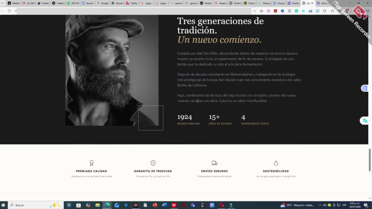Open the notification center icon
This screenshot has height=209, width=372.
point(366,205)
